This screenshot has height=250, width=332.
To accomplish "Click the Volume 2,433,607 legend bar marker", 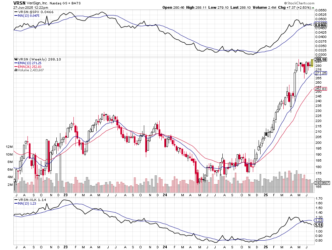I will click(16, 70).
